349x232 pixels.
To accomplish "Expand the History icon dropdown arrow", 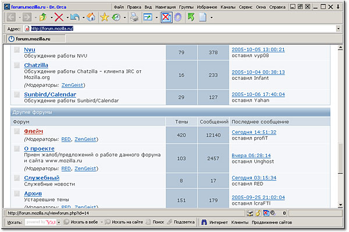I will 124,17.
